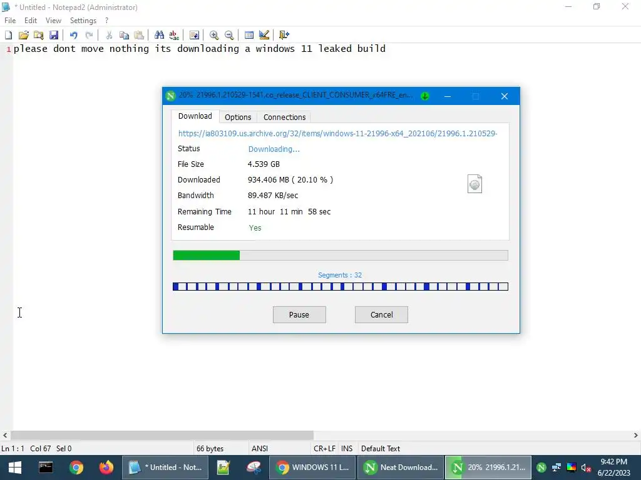Click the Neat Download Manager tray icon
Screen dimensions: 641x480
click(x=541, y=467)
